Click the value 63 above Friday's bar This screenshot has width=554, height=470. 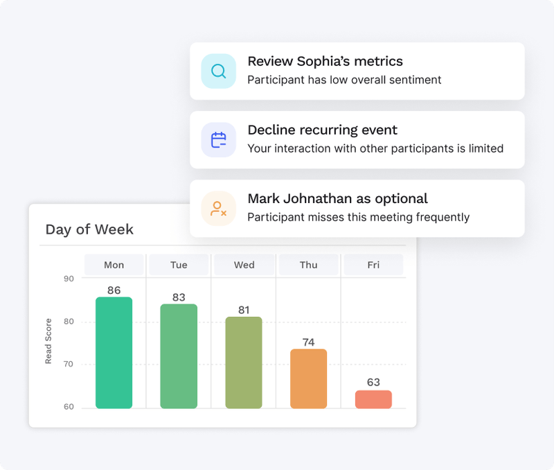pyautogui.click(x=373, y=382)
